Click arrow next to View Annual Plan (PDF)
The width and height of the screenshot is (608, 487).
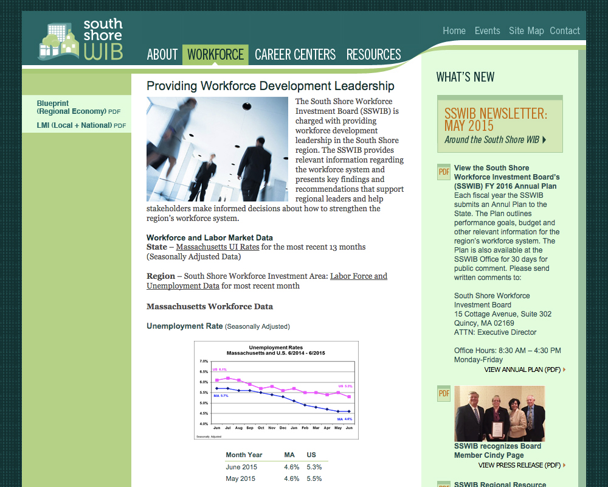(x=564, y=370)
